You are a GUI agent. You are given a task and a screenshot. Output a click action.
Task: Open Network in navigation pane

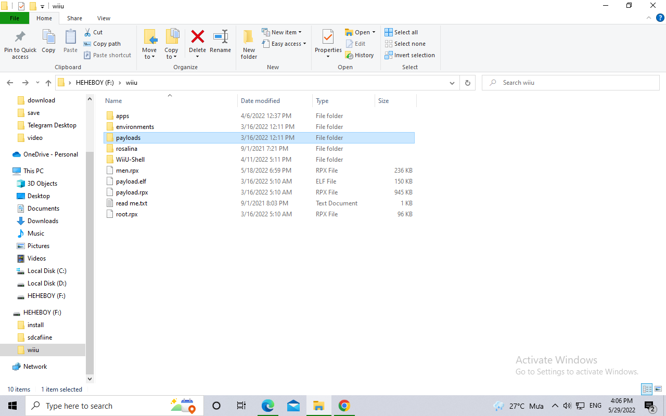tap(35, 367)
